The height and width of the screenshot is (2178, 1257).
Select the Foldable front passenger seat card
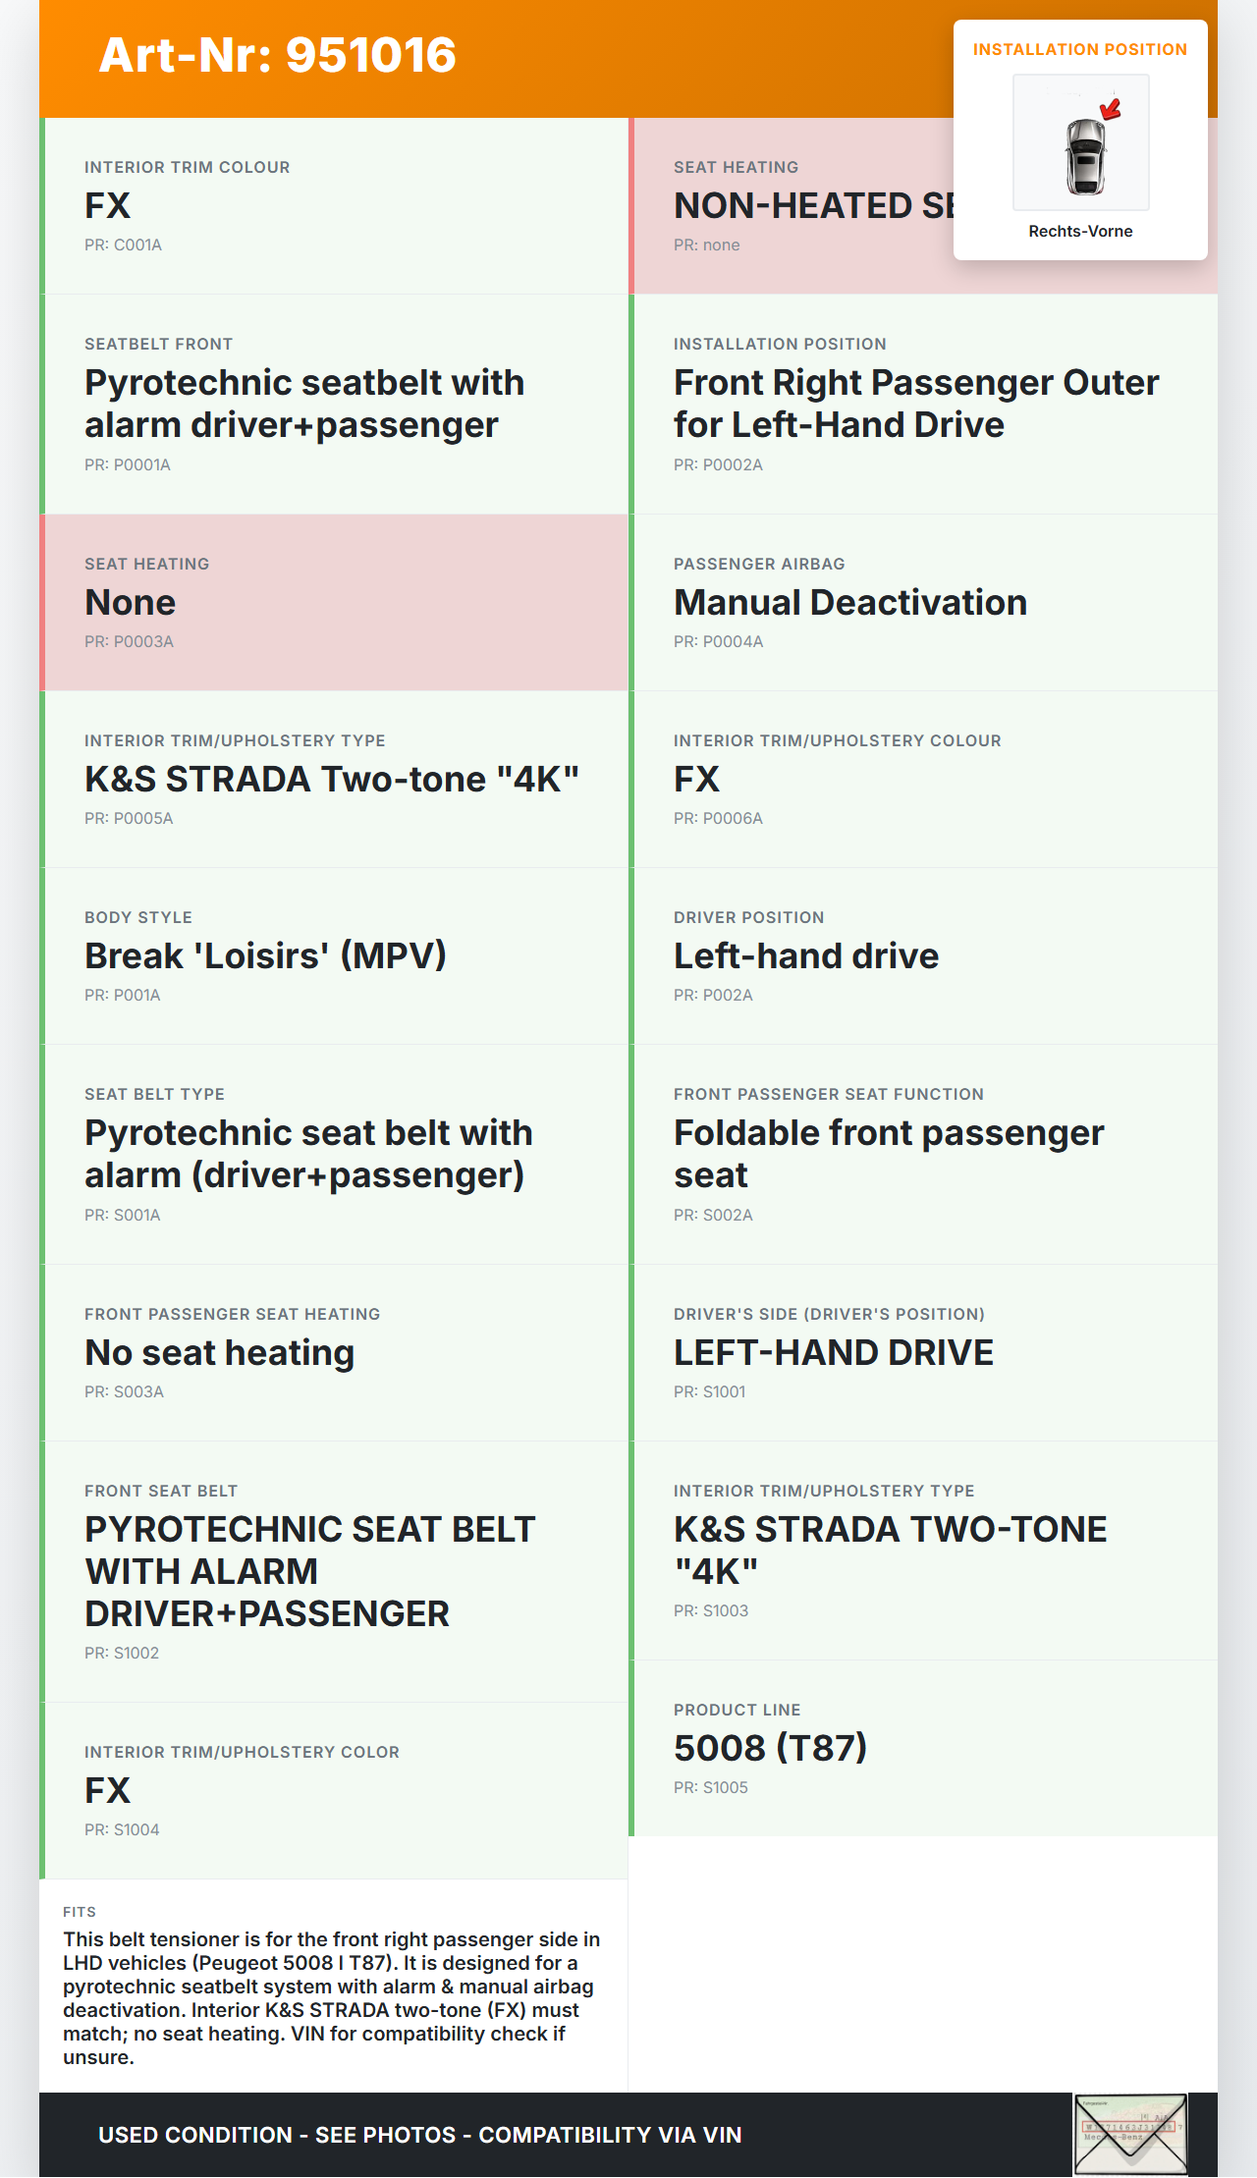point(923,1154)
